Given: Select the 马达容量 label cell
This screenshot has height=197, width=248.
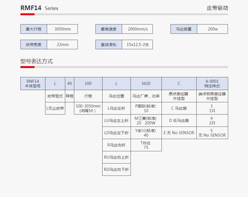Looking at the screenshot, I should coord(183,29).
